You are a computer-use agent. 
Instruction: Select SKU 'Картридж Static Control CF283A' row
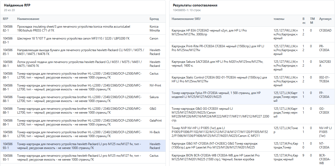coord(252,81)
